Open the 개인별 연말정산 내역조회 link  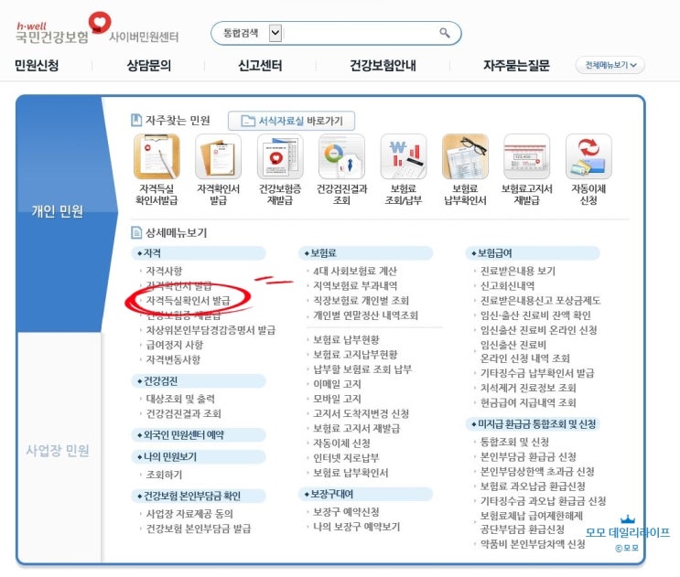tap(365, 315)
